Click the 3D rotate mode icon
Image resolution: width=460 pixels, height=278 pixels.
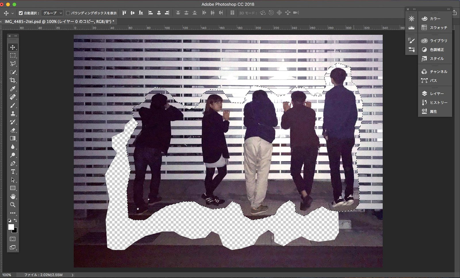click(x=263, y=13)
